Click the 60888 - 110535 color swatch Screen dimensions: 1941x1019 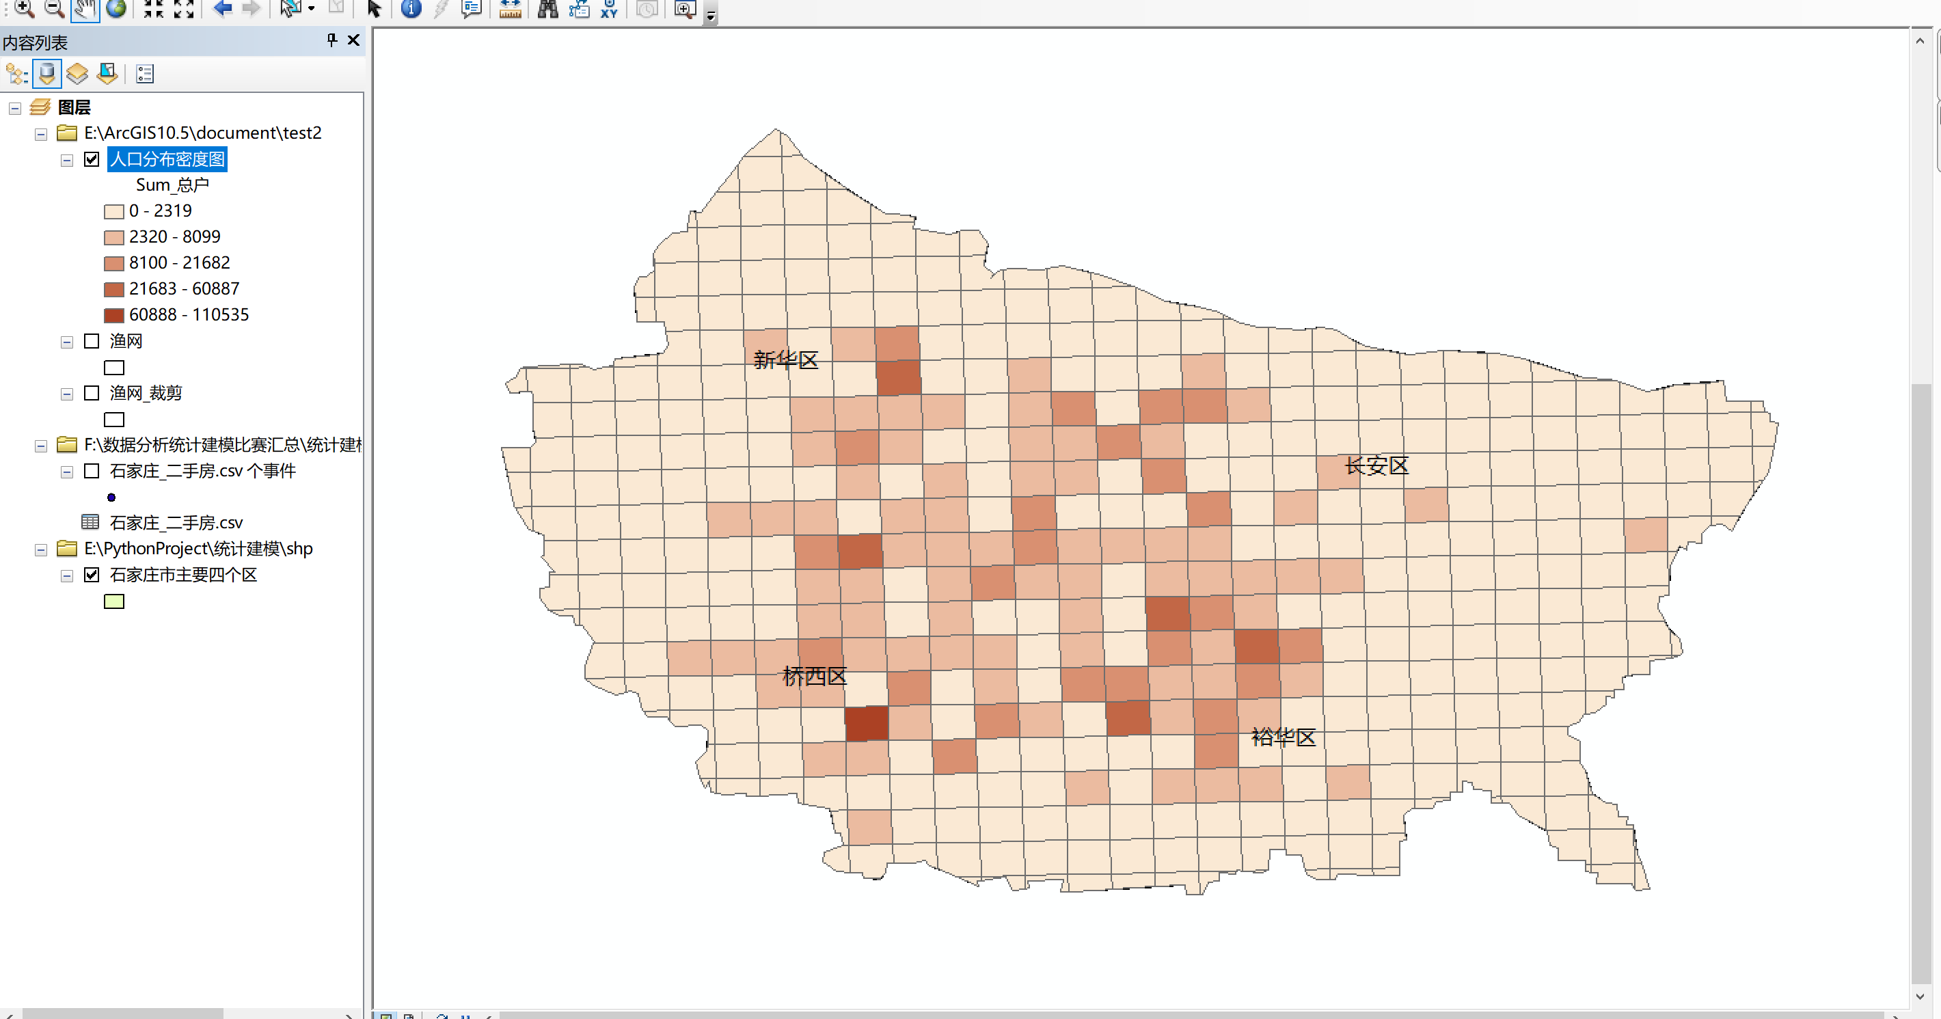pos(113,315)
